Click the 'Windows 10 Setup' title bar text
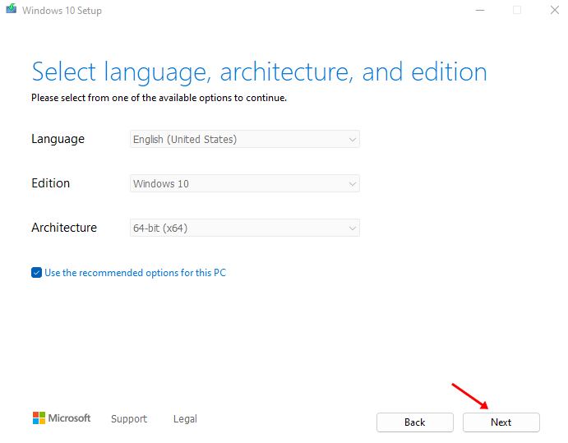 pos(62,11)
